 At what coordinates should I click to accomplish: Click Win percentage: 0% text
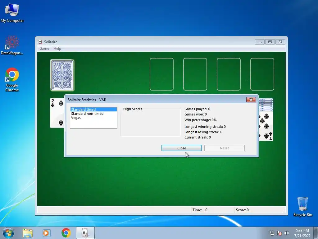tap(200, 120)
